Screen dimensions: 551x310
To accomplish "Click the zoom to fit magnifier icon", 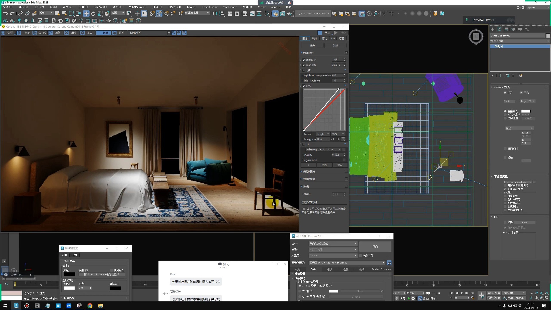I will [185, 33].
